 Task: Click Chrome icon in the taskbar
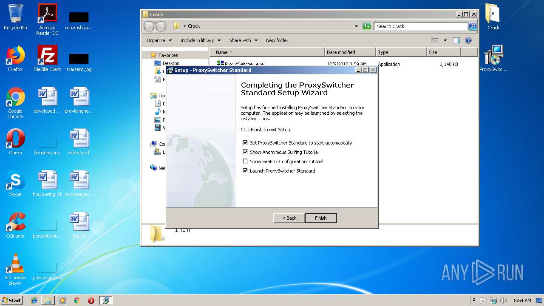pyautogui.click(x=77, y=300)
